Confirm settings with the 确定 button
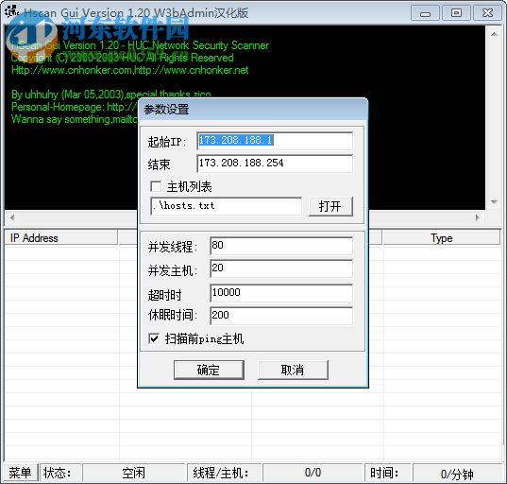This screenshot has width=507, height=484. (209, 370)
